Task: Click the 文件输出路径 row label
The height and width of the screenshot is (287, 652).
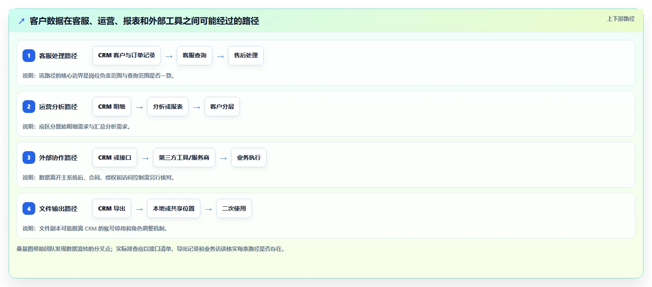Action: point(58,208)
